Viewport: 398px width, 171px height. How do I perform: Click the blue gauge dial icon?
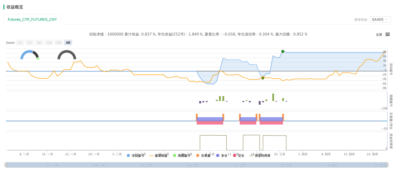pos(30,55)
